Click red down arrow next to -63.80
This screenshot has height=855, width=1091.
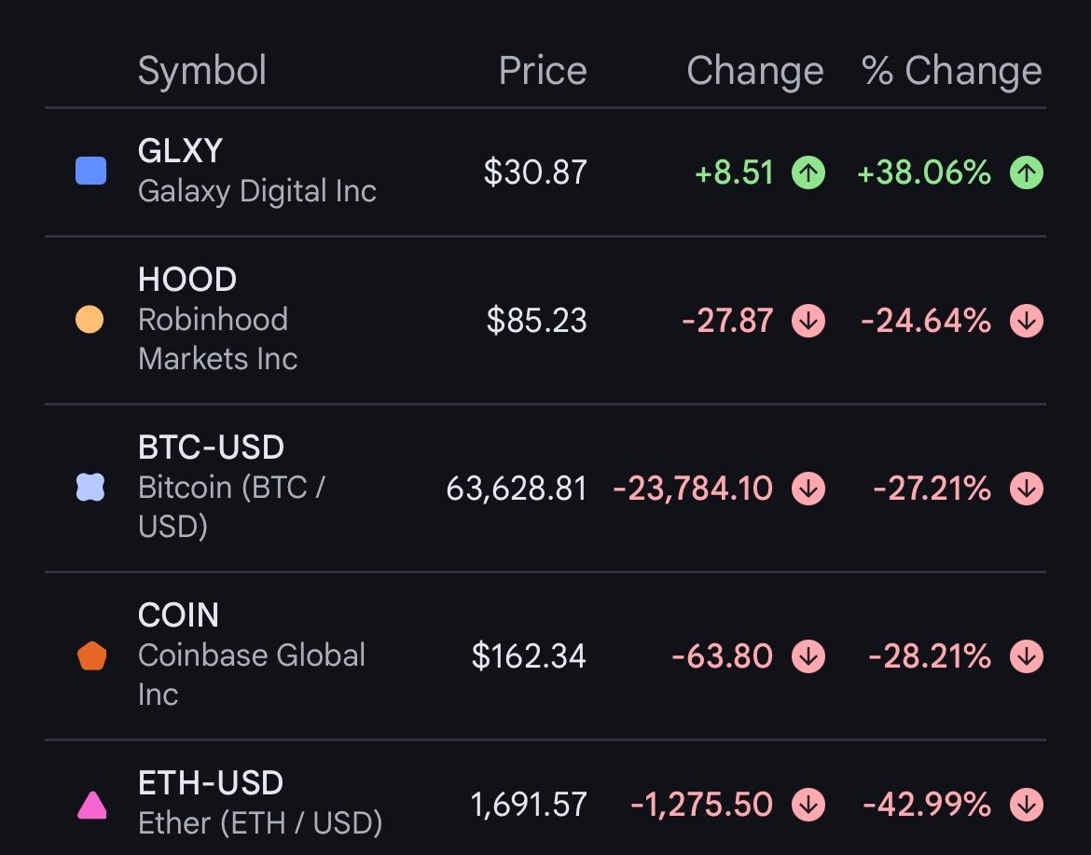pos(808,656)
